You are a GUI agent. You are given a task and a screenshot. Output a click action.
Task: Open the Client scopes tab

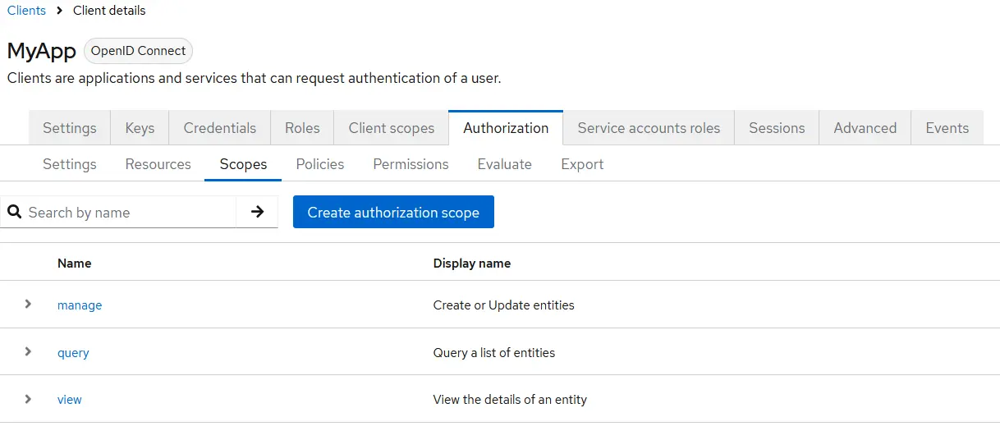(391, 128)
